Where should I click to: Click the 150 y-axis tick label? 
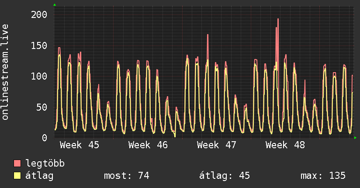(39, 46)
